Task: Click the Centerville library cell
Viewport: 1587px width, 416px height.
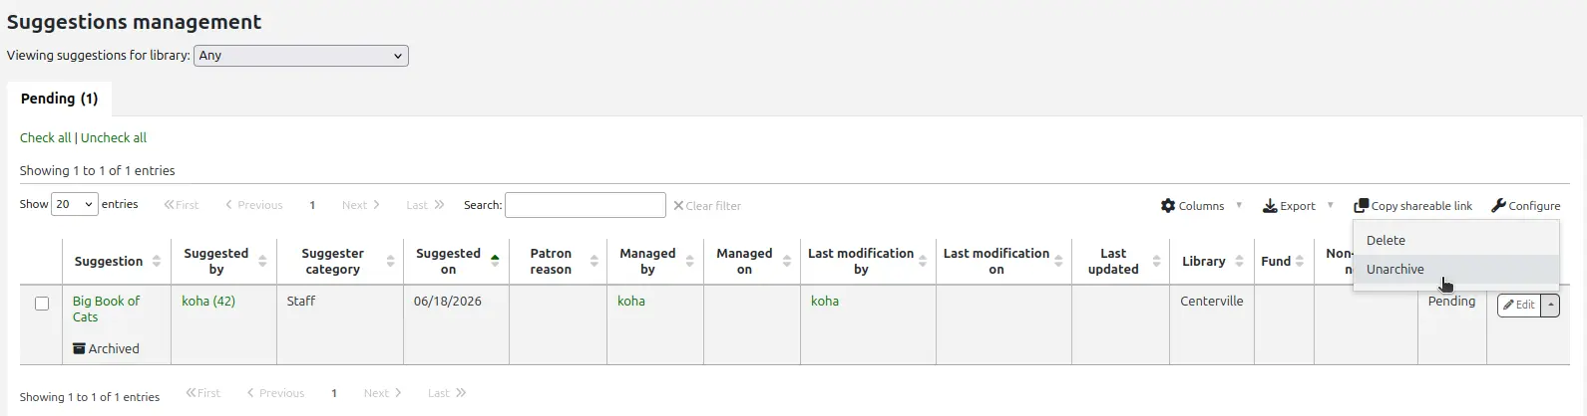Action: (x=1212, y=324)
